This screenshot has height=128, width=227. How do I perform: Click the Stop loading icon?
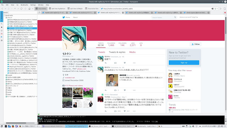click(26, 9)
